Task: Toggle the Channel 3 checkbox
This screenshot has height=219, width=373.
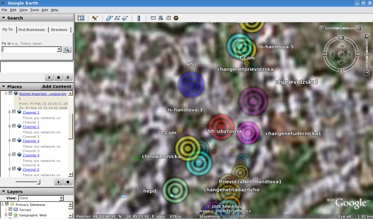Action: click(x=14, y=140)
